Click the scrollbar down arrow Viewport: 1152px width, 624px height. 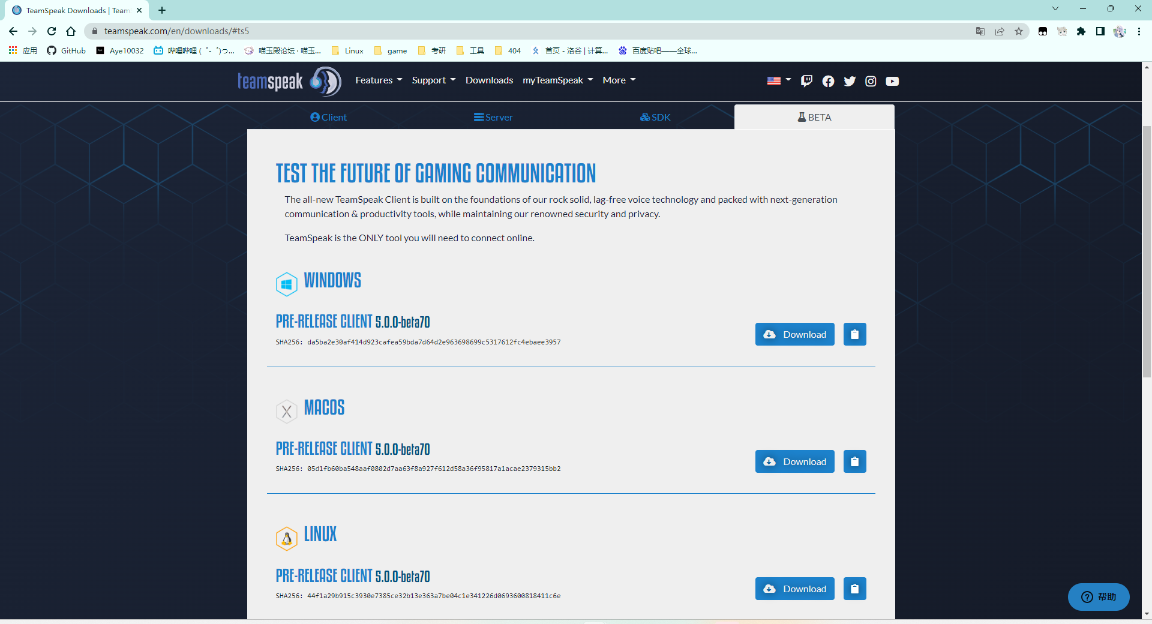[1147, 614]
